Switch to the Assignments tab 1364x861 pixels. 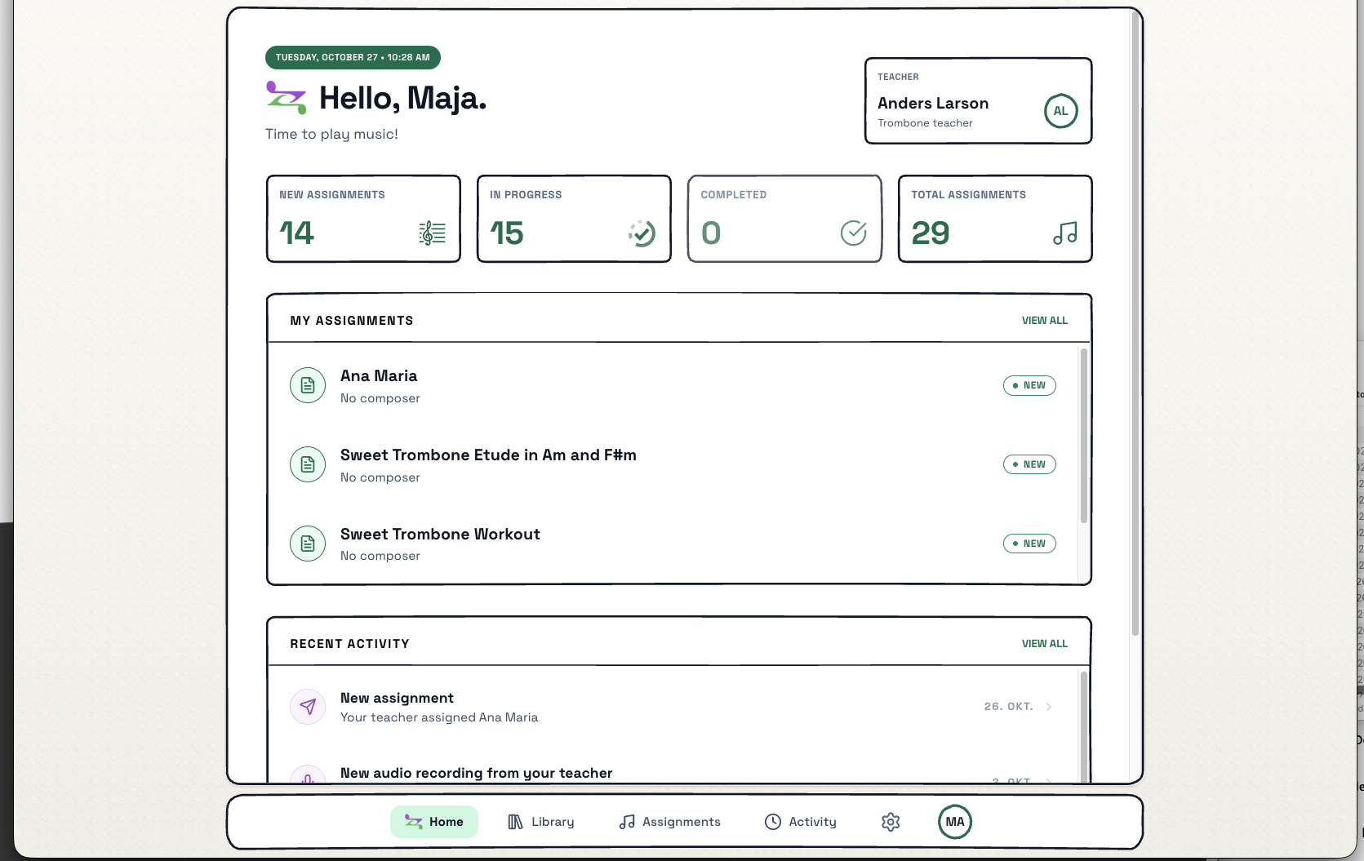[x=670, y=822]
